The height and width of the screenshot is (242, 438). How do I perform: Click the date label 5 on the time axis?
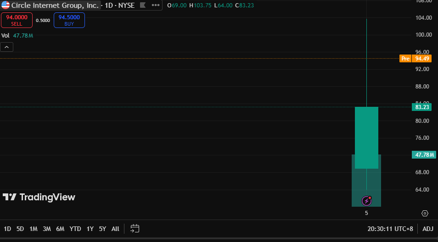(x=366, y=213)
